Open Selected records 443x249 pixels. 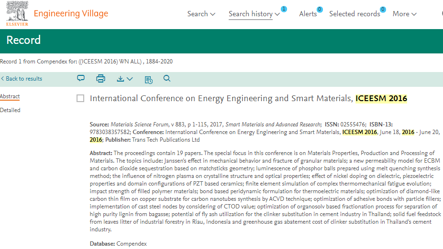[354, 14]
